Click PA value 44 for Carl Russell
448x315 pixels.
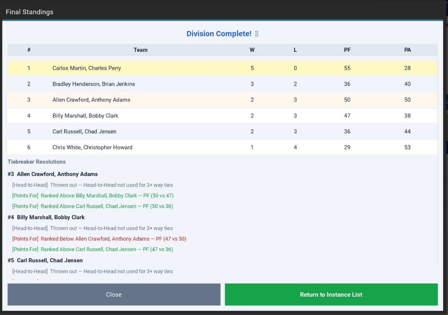click(x=407, y=132)
